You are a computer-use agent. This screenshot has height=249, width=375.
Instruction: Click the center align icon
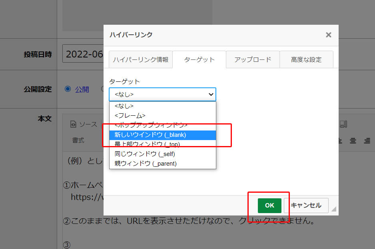[x=353, y=140]
